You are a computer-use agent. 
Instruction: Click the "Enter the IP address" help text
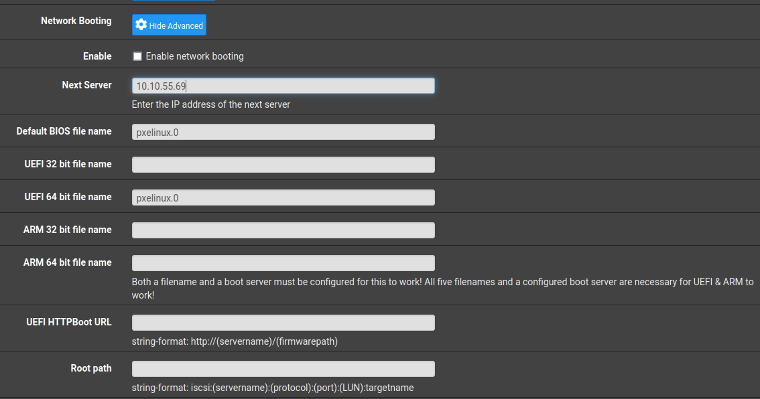(x=211, y=104)
